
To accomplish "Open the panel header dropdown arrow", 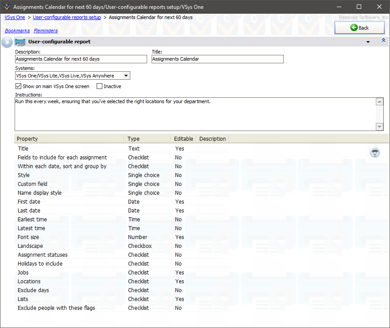I will pyautogui.click(x=368, y=42).
